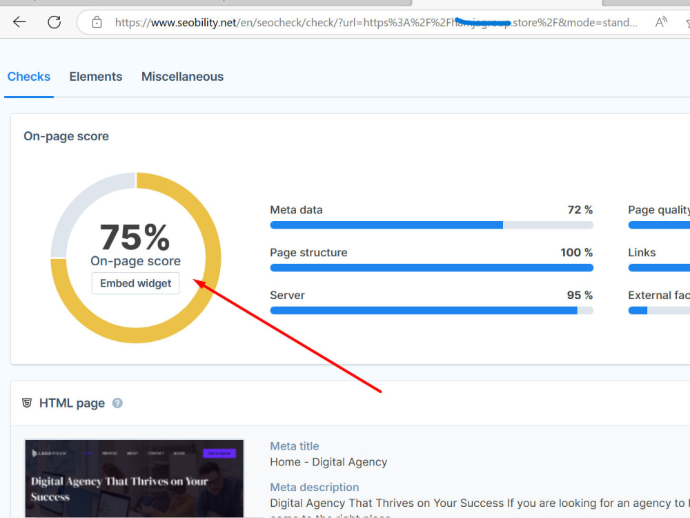Click the shield icon beside HTML page

(27, 403)
